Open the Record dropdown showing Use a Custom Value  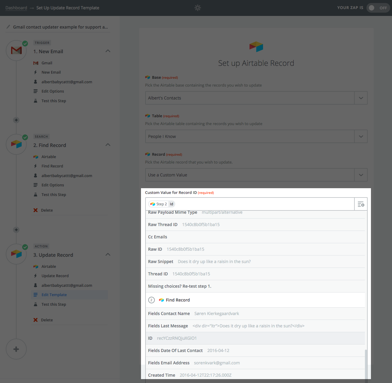tap(256, 175)
